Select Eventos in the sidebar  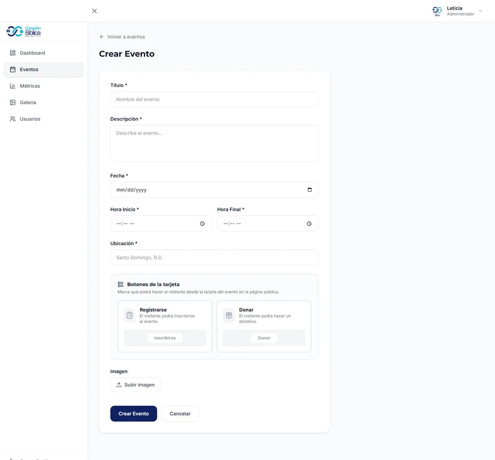point(44,70)
